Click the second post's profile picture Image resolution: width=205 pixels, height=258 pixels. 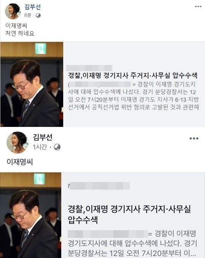(17, 142)
